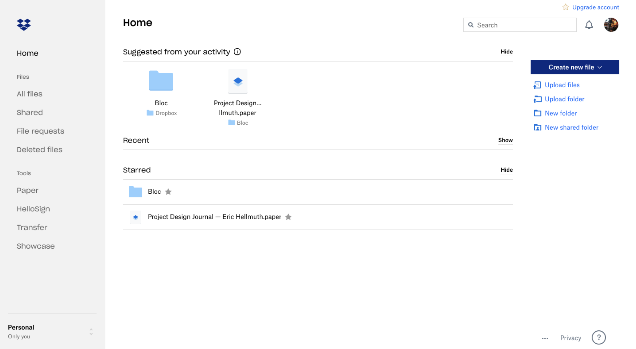Click the Upload files link
The height and width of the screenshot is (349, 636).
click(562, 85)
